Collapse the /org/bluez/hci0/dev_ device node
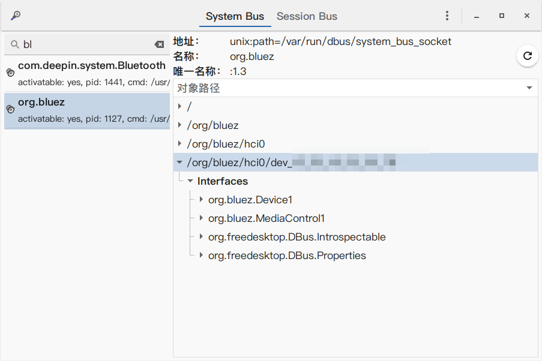The height and width of the screenshot is (361, 542). 180,163
